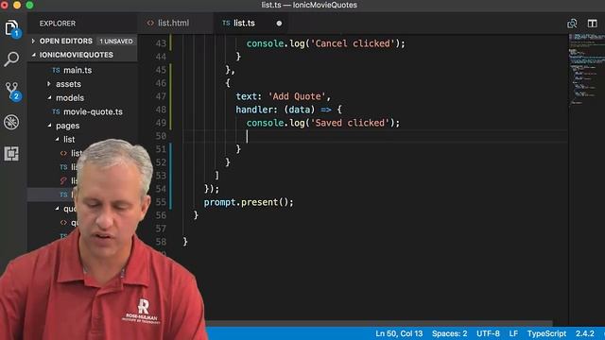Change end of line sequence LF

coord(513,333)
